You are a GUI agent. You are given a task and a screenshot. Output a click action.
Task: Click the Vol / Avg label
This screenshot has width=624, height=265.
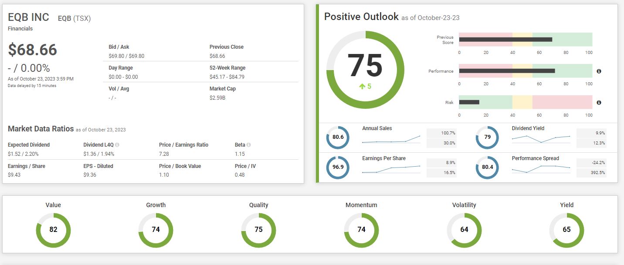point(119,89)
